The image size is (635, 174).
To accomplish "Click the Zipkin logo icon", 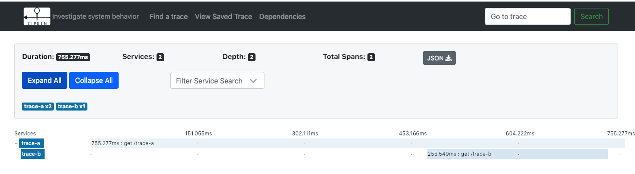I will [x=37, y=16].
